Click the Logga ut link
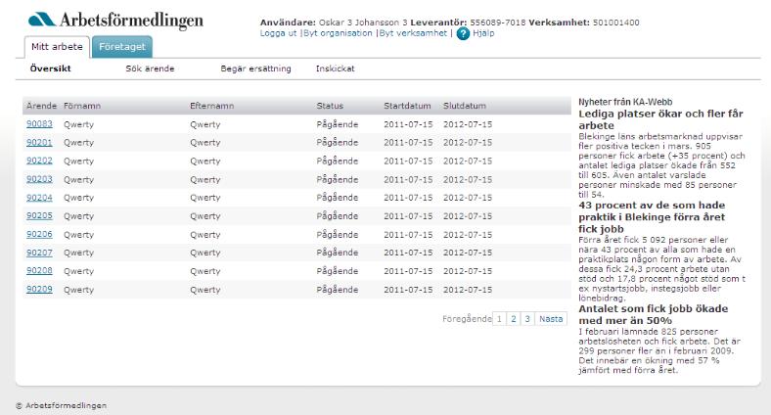 [278, 33]
